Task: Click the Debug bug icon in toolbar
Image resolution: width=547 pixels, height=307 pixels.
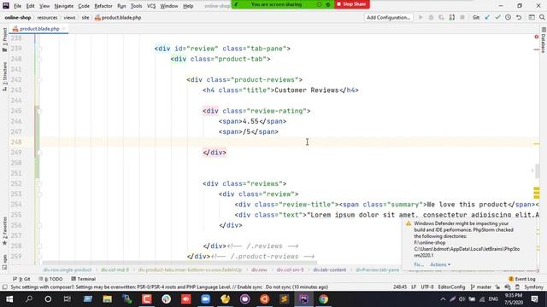Action: pos(431,17)
